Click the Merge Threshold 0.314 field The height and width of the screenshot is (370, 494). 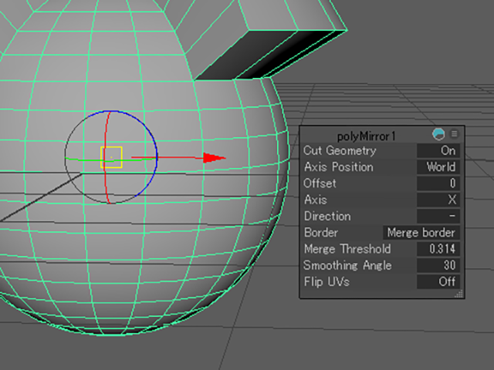point(438,249)
